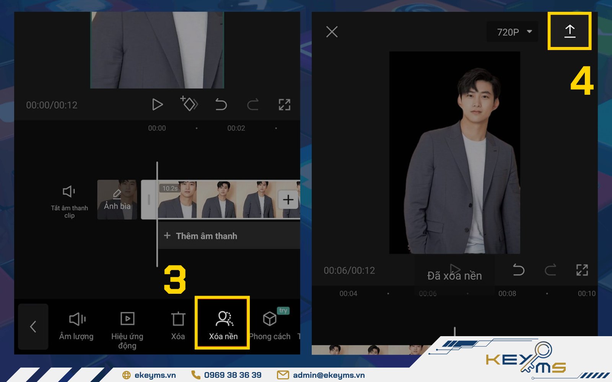Image resolution: width=612 pixels, height=382 pixels.
Task: Select the Xóa delete tool
Action: [178, 325]
